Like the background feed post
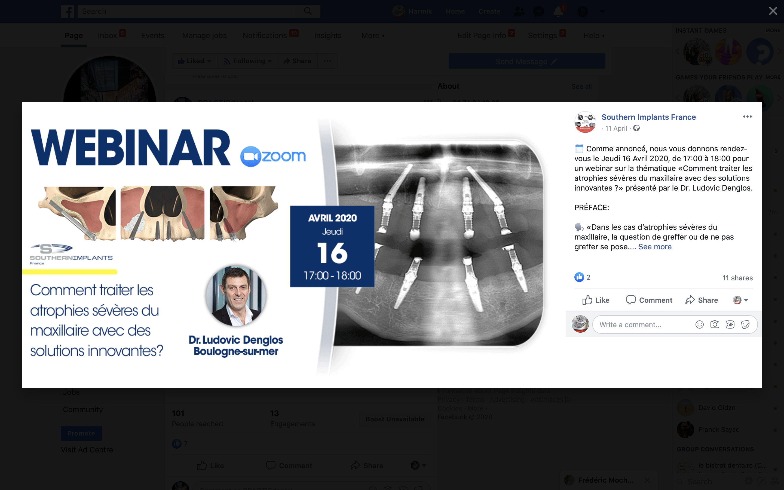This screenshot has height=490, width=784. (x=210, y=466)
